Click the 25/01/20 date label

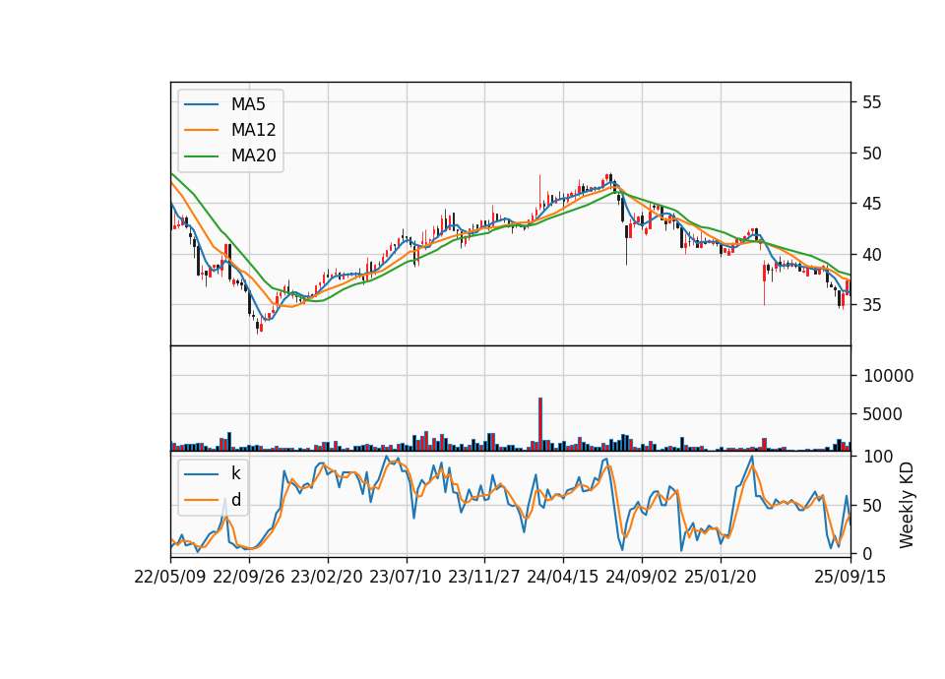pyautogui.click(x=721, y=577)
